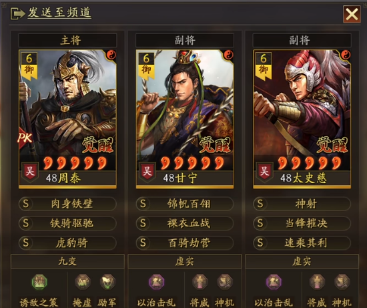
Task: Click the yin-yang icon on 周泰's card
Action: pos(111,55)
